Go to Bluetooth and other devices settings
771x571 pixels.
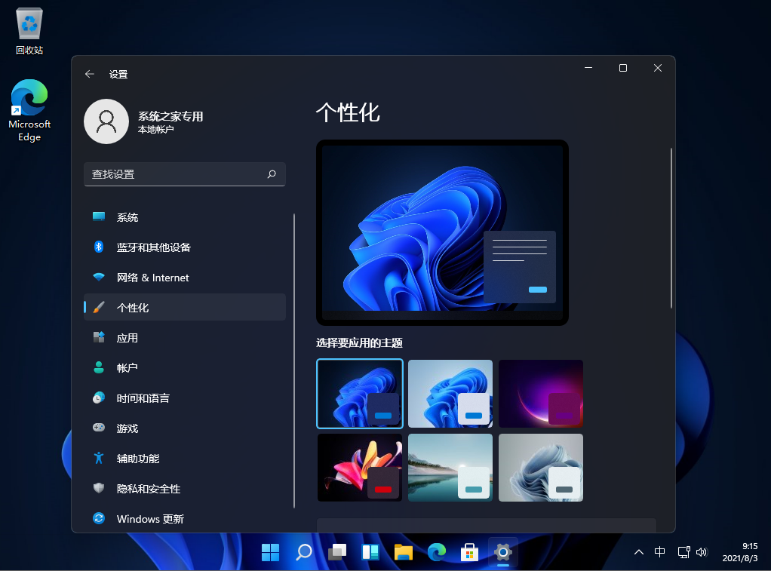[x=153, y=247]
